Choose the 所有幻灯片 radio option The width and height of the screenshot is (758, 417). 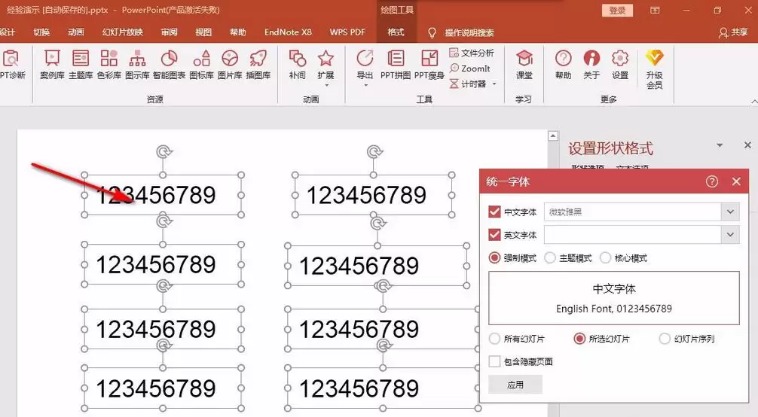pos(495,339)
